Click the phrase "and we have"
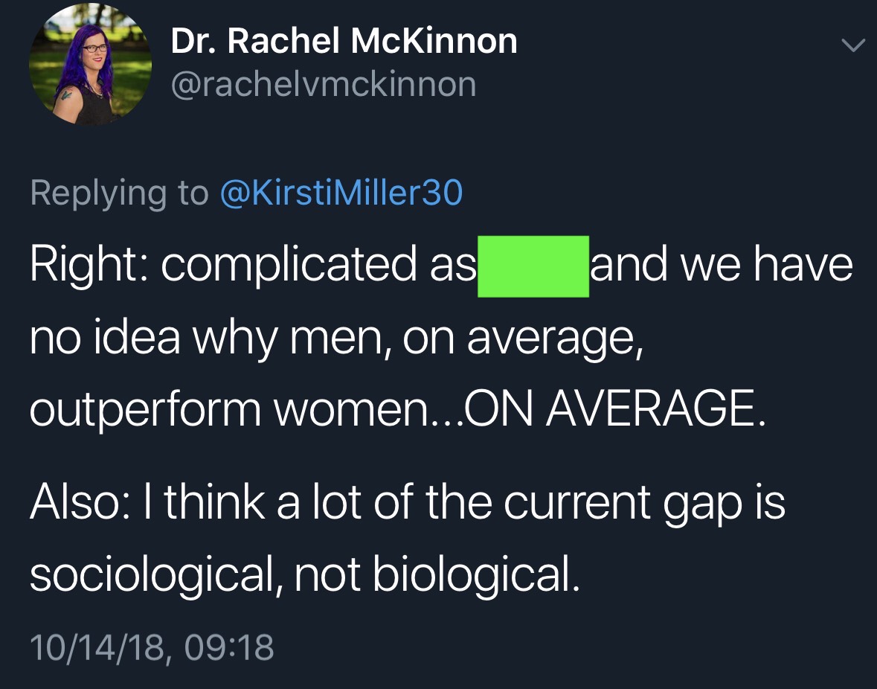This screenshot has width=877, height=689. [x=722, y=266]
